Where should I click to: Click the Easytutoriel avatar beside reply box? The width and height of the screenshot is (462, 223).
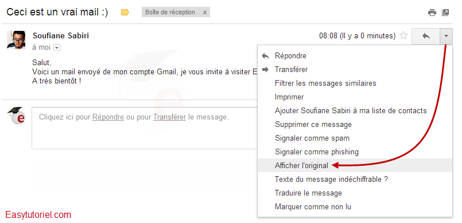(17, 116)
